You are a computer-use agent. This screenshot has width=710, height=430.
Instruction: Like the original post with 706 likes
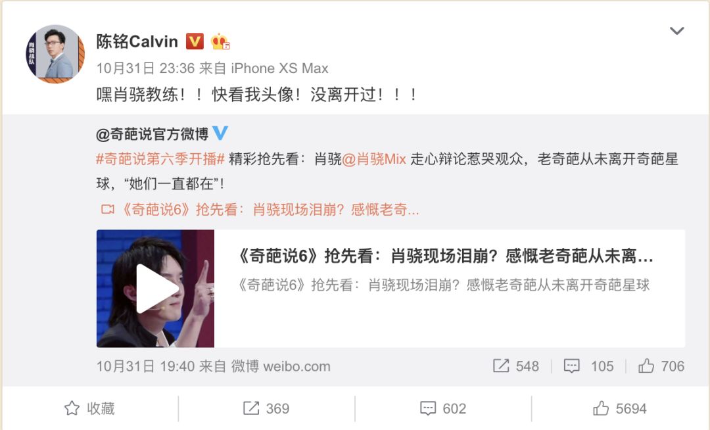pos(661,366)
